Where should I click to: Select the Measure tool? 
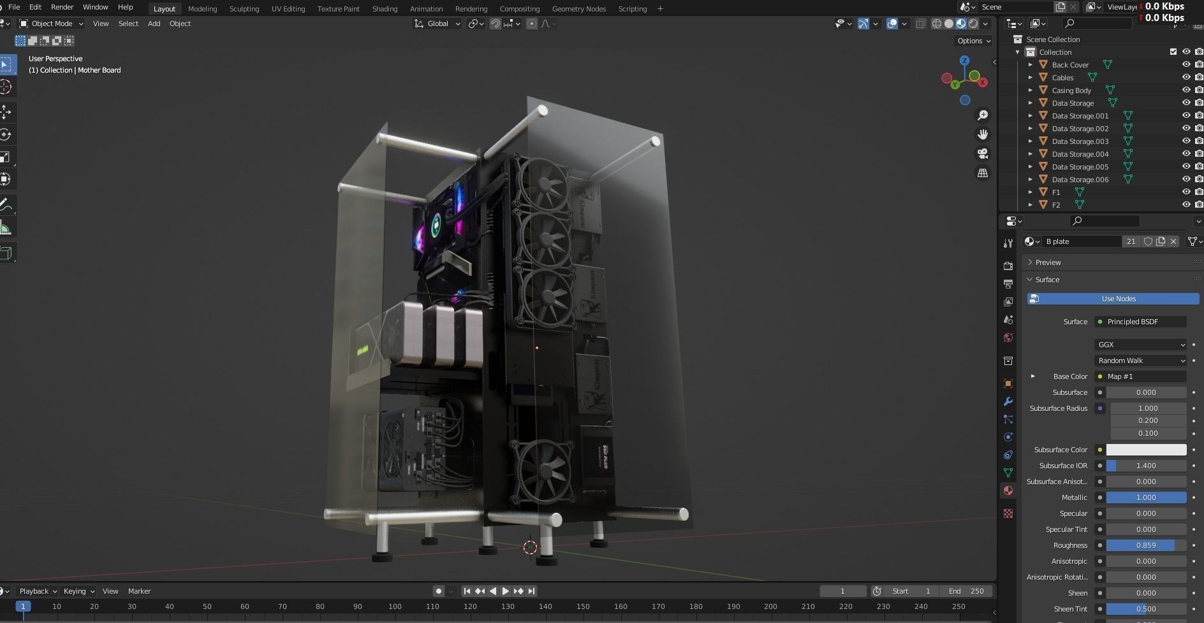tap(5, 228)
